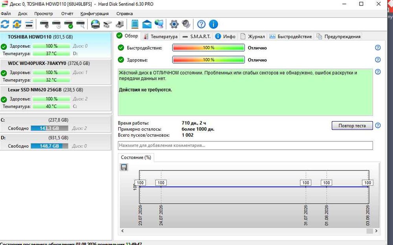The height and width of the screenshot is (245, 393).
Task: Click the speaker sound toolbar icon
Action: point(186,24)
